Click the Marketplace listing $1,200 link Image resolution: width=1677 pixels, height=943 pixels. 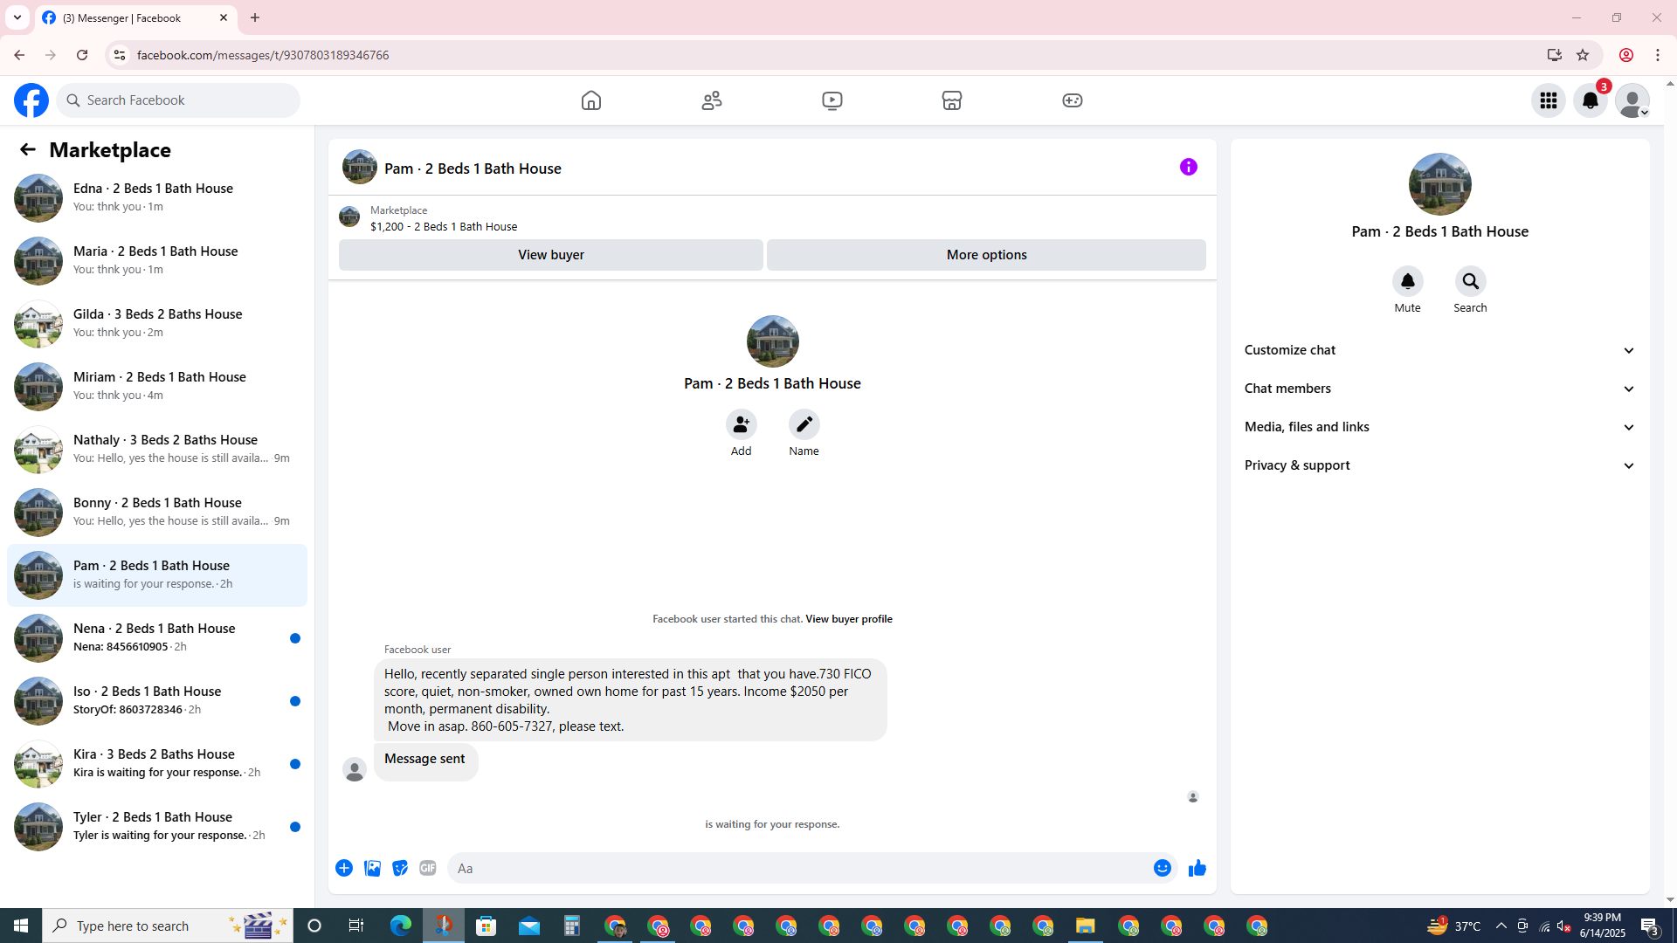click(444, 226)
